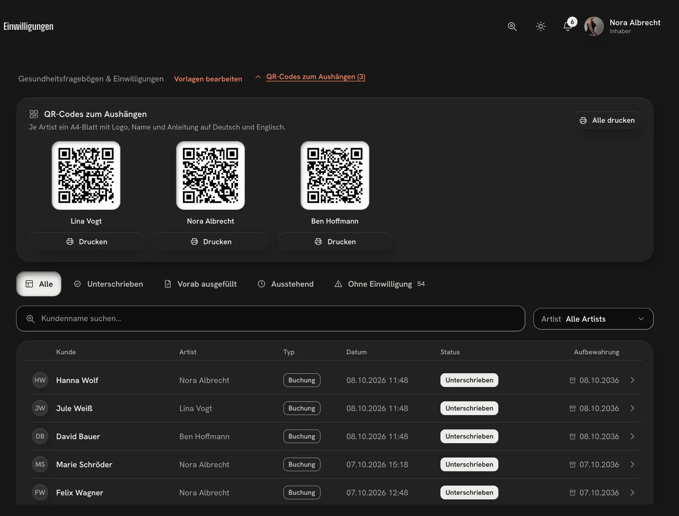Switch to Unterschrieben tab
The image size is (679, 516).
[x=109, y=284]
